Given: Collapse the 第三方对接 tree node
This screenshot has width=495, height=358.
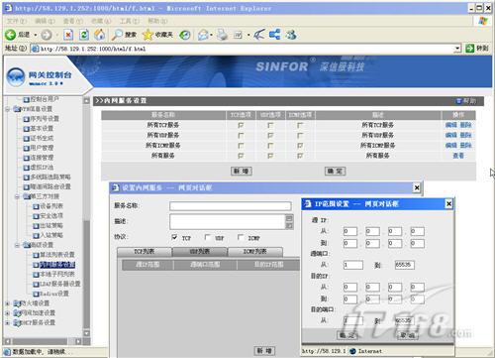Looking at the screenshot, I should [x=17, y=196].
